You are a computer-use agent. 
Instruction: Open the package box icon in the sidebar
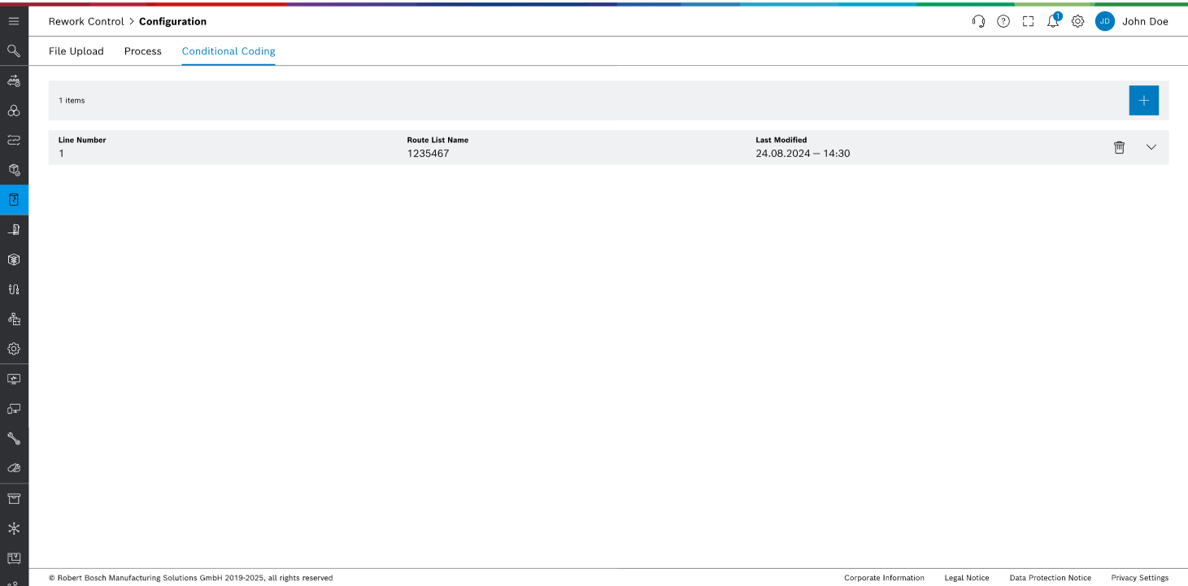tap(13, 258)
